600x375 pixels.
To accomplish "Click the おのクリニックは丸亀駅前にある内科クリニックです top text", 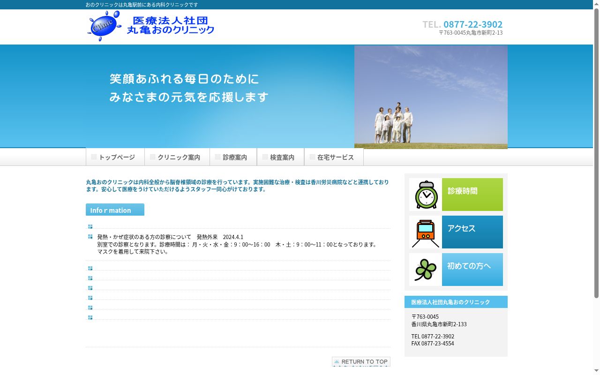I will pyautogui.click(x=142, y=5).
